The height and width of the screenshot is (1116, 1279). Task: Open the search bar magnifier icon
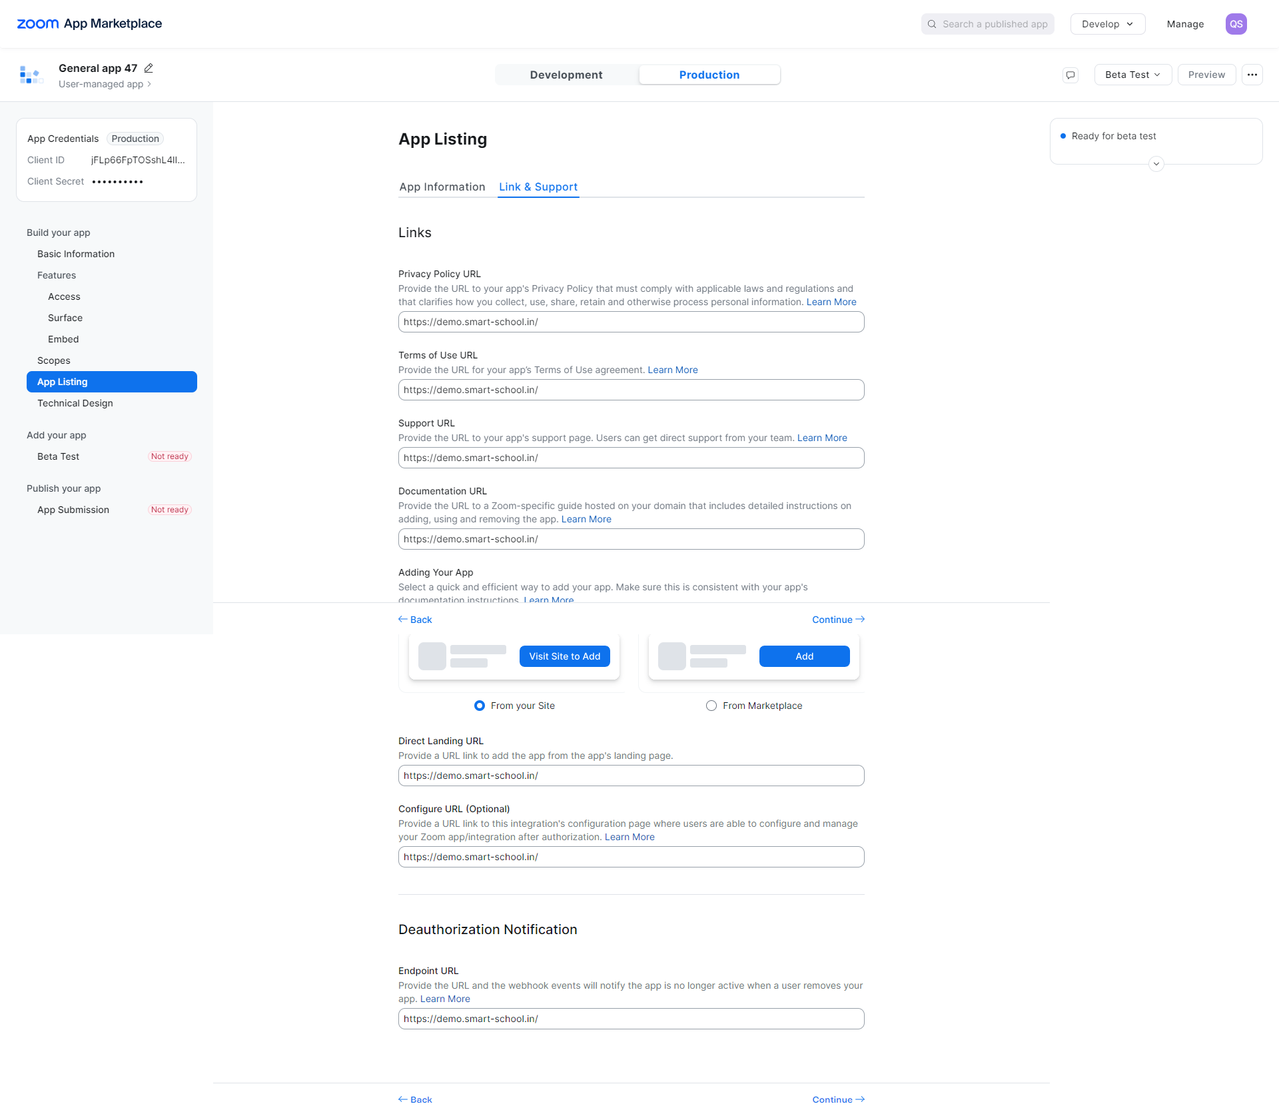(931, 23)
